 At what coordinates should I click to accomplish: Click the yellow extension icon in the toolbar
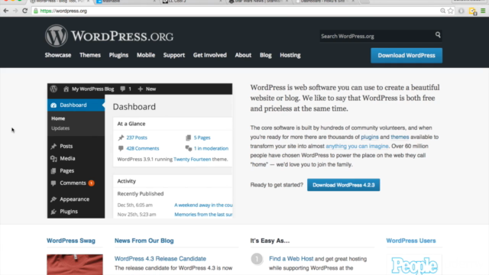pyautogui.click(x=472, y=11)
